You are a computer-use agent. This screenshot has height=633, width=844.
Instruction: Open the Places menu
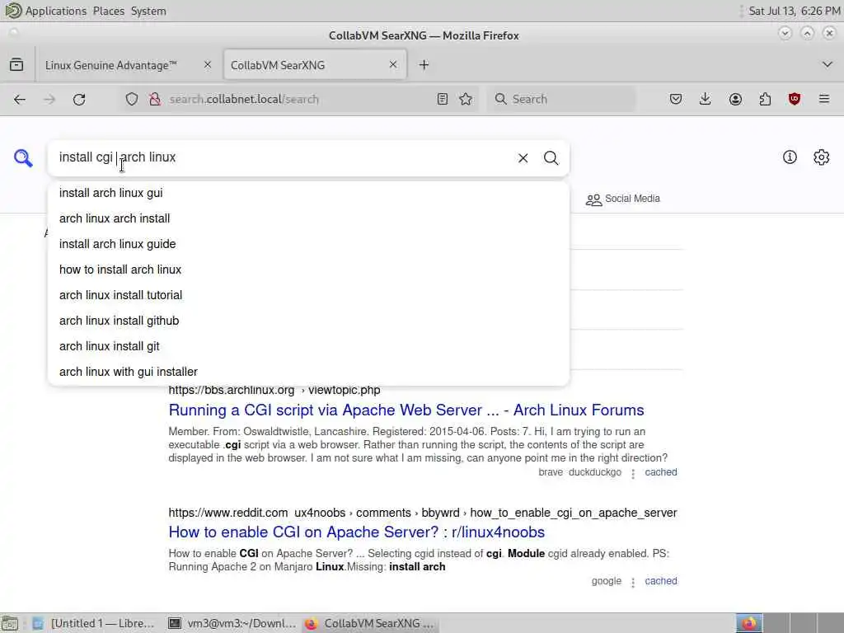coord(108,11)
